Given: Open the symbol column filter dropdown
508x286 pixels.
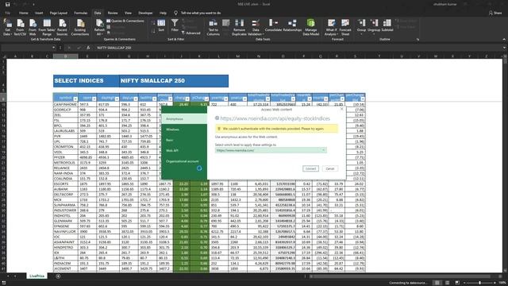Looking at the screenshot, I should 75,99.
